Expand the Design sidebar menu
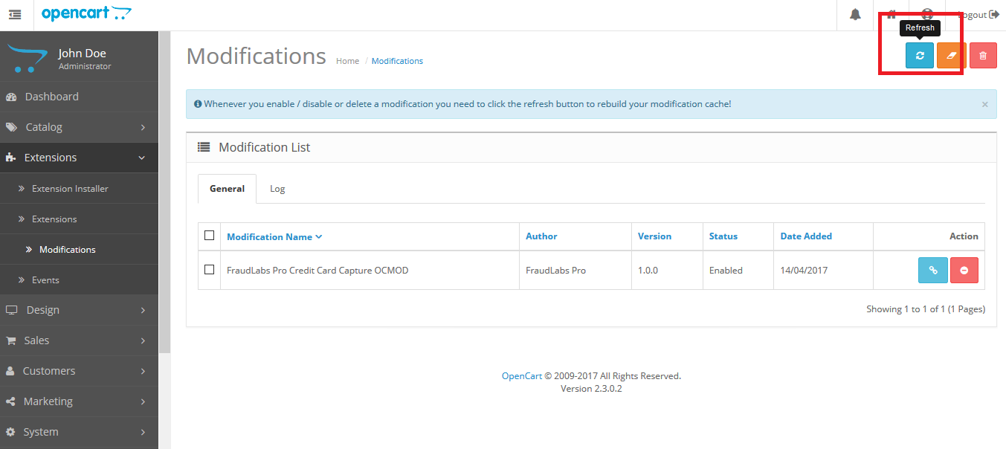 coord(79,310)
